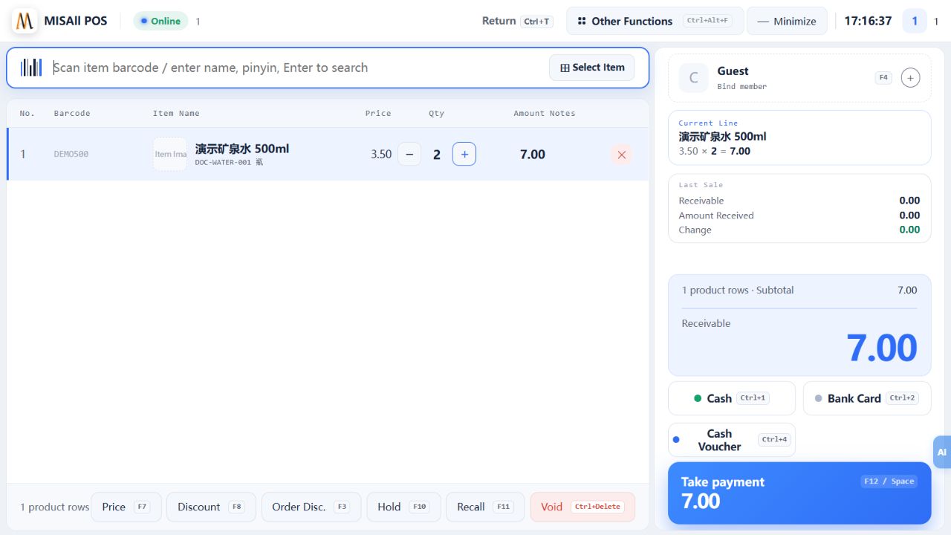This screenshot has width=951, height=535.
Task: Click the item image placeholder thumbnail
Action: [x=170, y=155]
